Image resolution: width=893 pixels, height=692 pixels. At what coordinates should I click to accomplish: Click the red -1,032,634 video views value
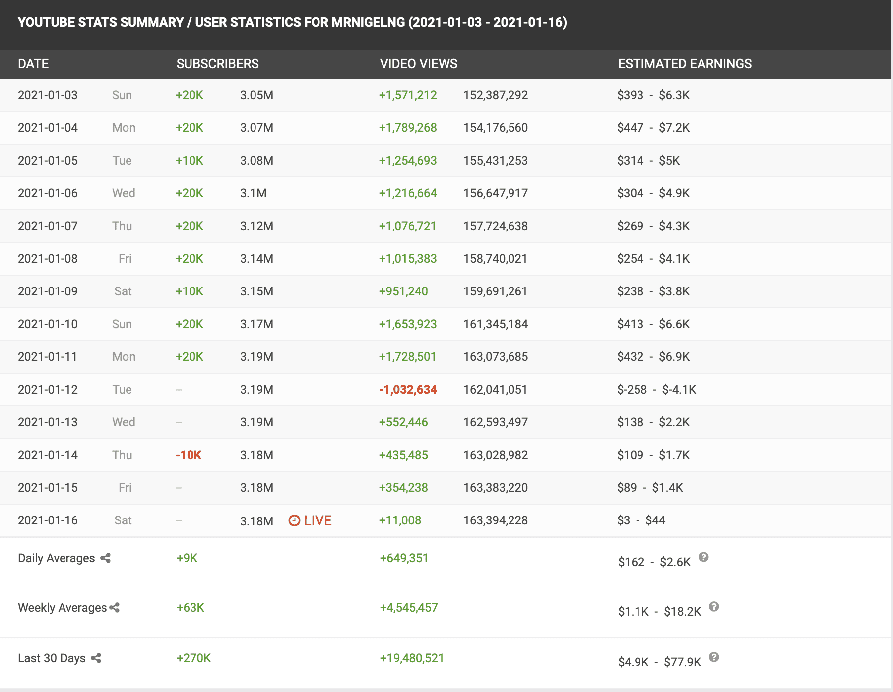(x=408, y=390)
